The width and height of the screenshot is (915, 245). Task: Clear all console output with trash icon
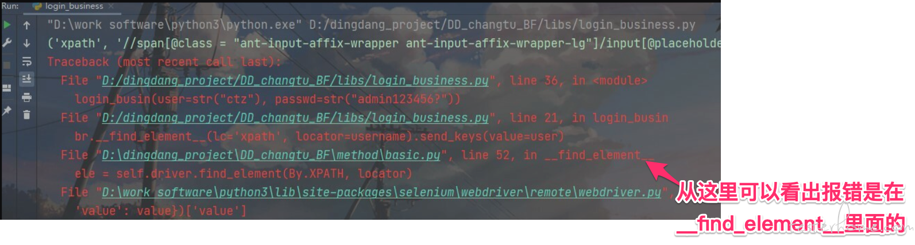(x=26, y=115)
